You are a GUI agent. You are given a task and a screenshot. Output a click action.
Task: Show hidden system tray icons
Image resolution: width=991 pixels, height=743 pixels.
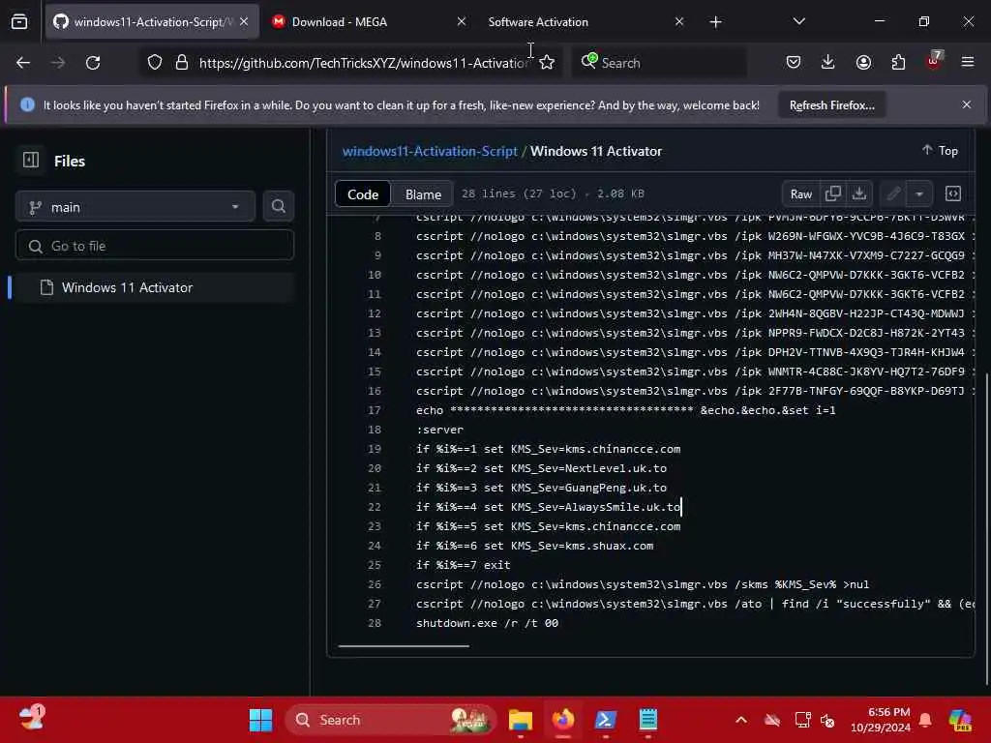pyautogui.click(x=741, y=720)
